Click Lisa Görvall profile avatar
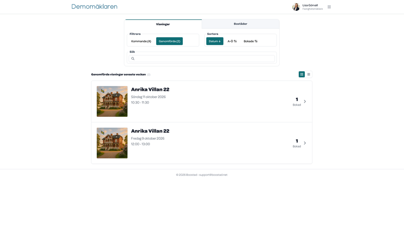This screenshot has width=404, height=252. point(296,7)
